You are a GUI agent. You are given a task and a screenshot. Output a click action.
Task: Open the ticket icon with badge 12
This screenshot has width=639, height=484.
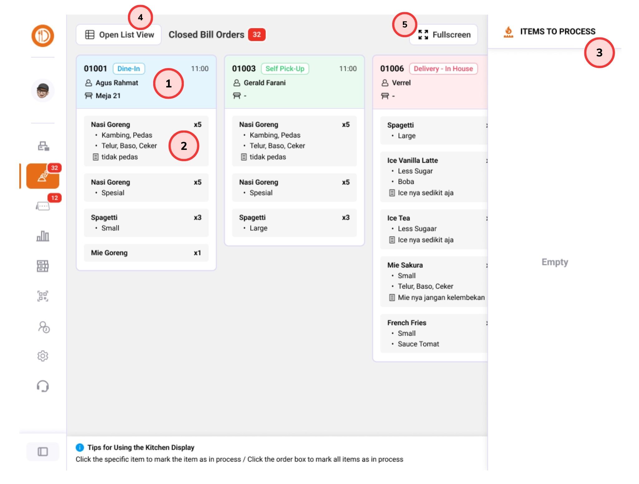43,206
